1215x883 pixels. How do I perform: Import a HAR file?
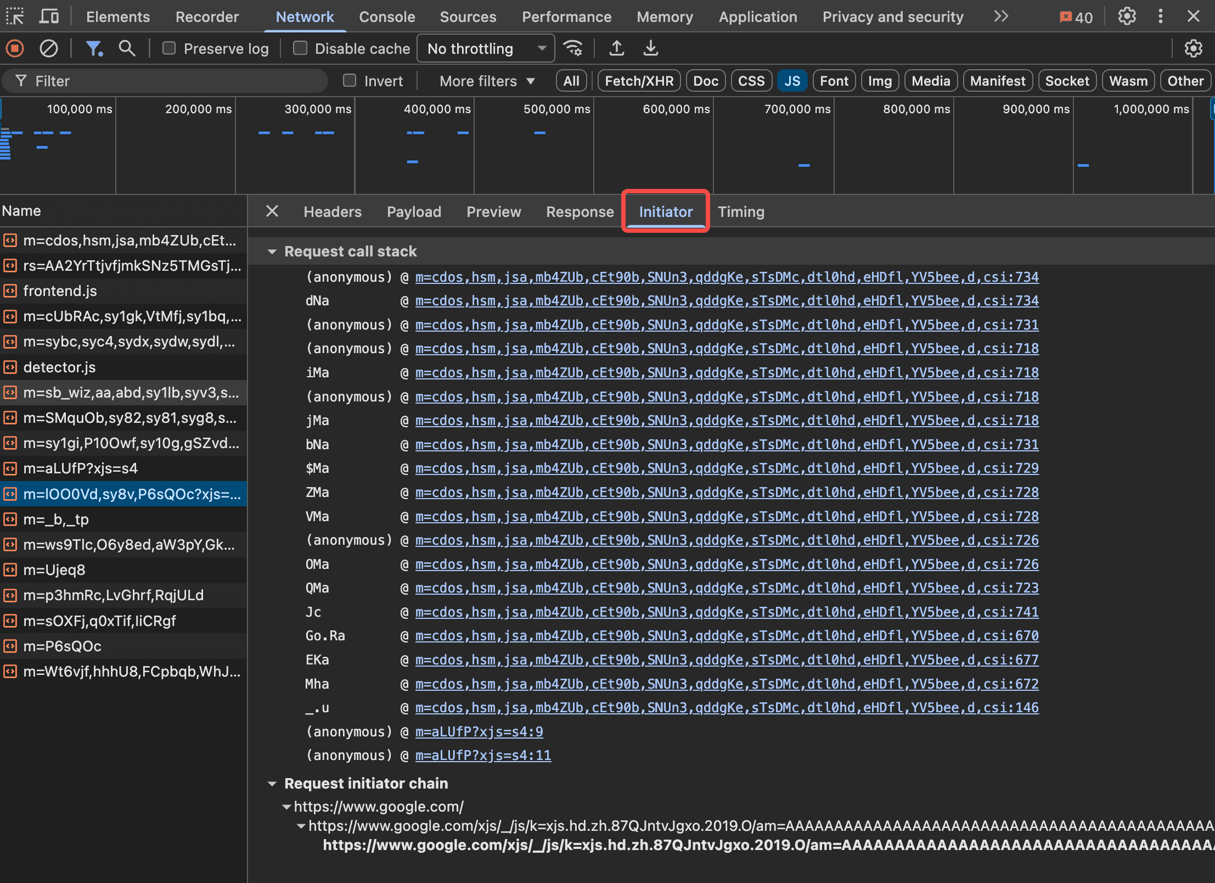click(x=616, y=48)
